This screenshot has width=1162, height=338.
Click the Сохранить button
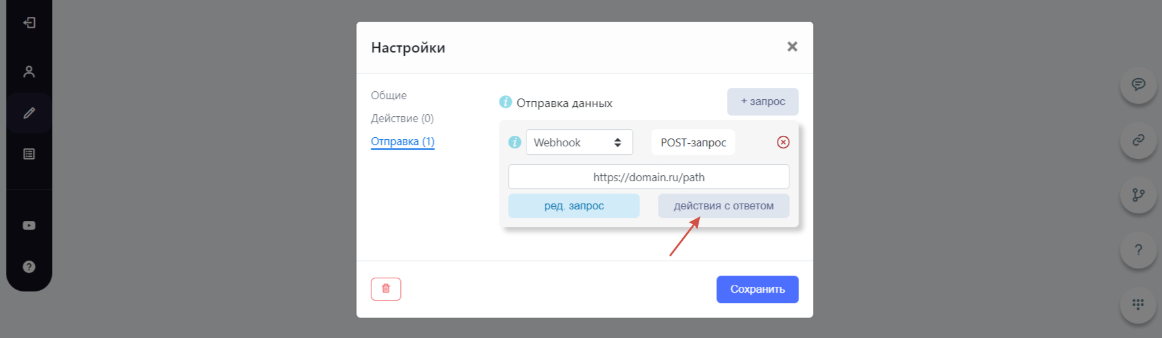tap(757, 289)
